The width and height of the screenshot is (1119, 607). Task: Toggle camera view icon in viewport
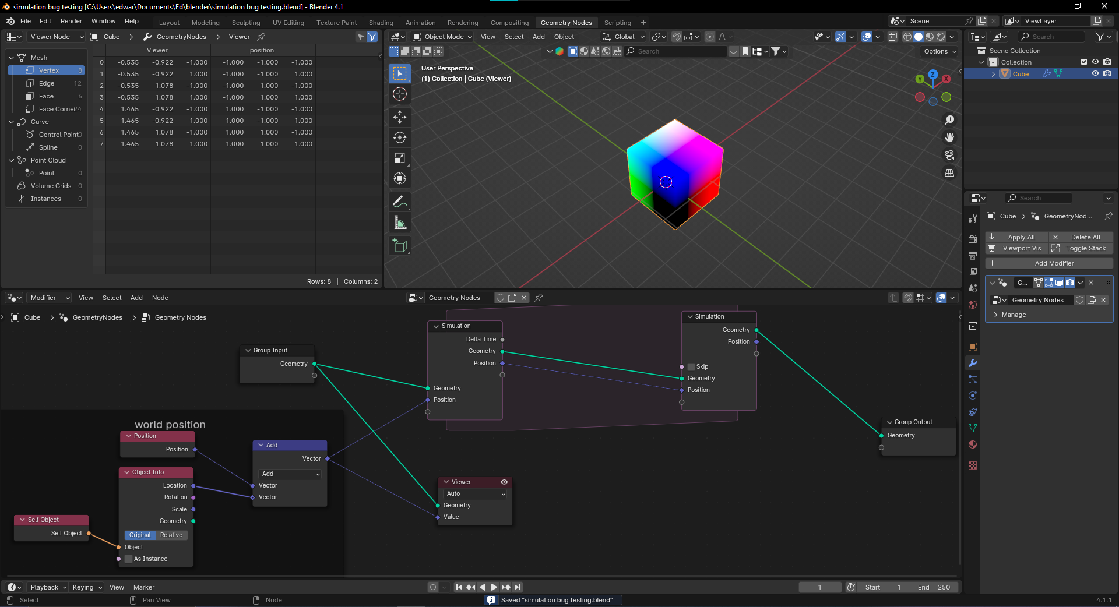click(949, 155)
